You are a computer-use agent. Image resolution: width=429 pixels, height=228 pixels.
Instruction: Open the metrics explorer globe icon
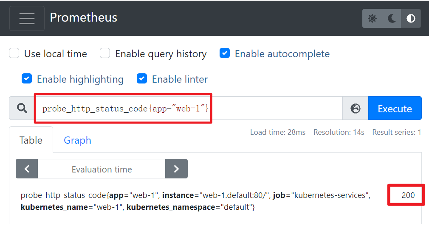pyautogui.click(x=355, y=108)
